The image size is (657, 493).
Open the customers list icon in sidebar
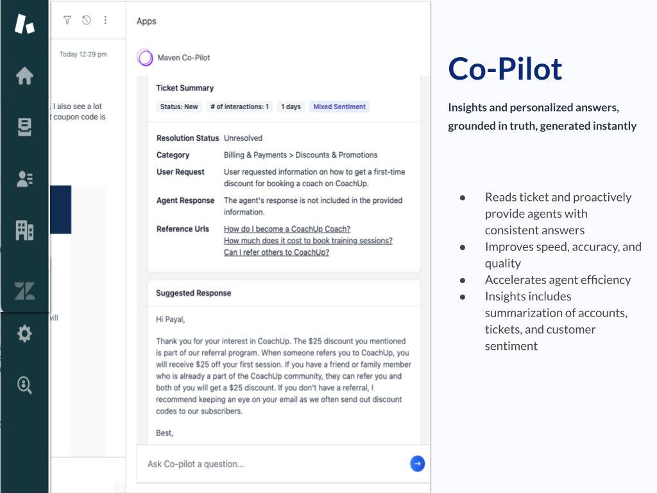coord(24,179)
